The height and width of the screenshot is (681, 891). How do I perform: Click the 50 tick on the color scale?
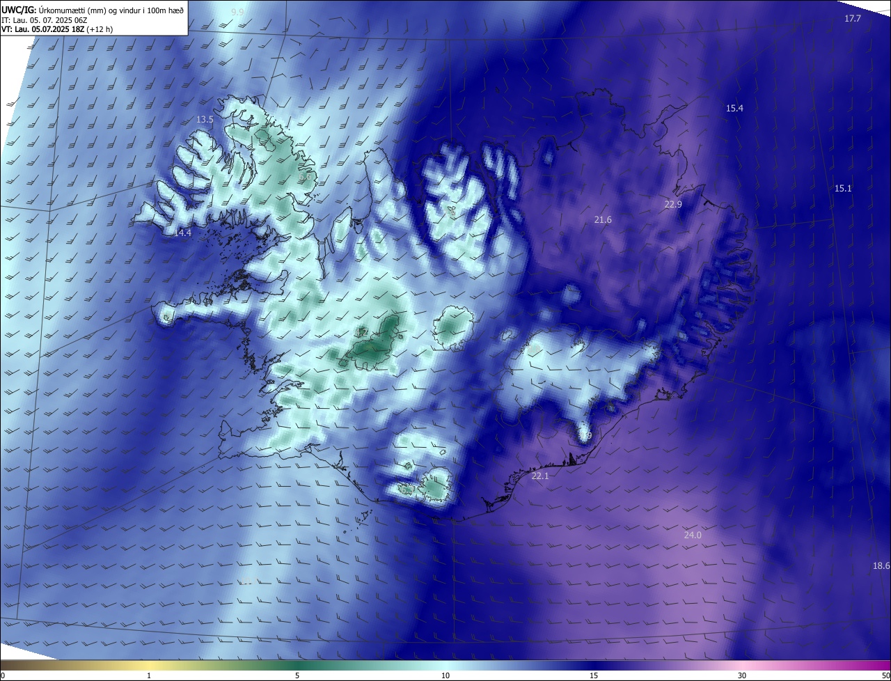[885, 675]
